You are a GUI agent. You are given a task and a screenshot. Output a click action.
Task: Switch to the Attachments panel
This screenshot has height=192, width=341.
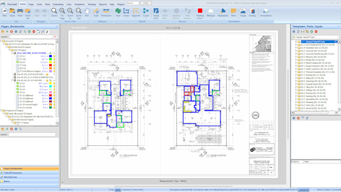30,177
